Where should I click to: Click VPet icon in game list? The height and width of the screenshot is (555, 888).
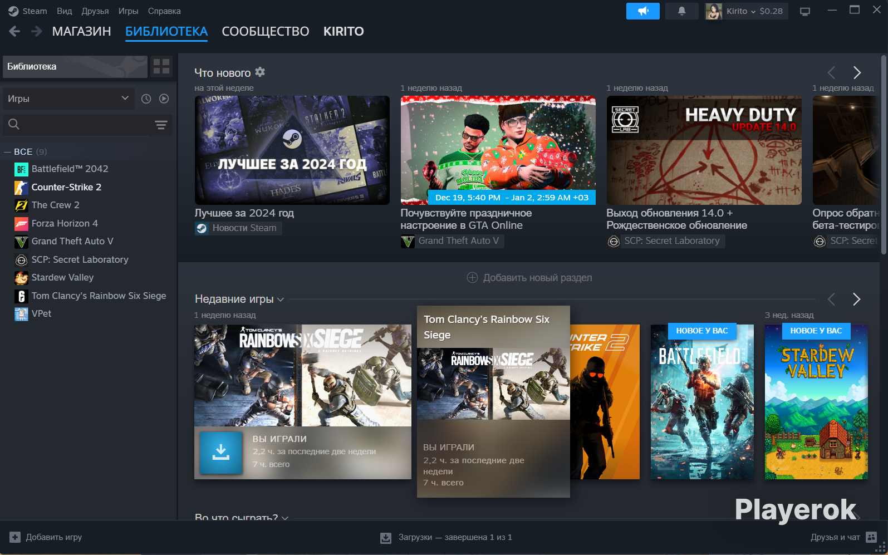point(21,314)
